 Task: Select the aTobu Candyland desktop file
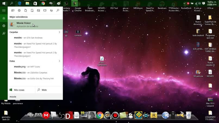click(x=102, y=61)
